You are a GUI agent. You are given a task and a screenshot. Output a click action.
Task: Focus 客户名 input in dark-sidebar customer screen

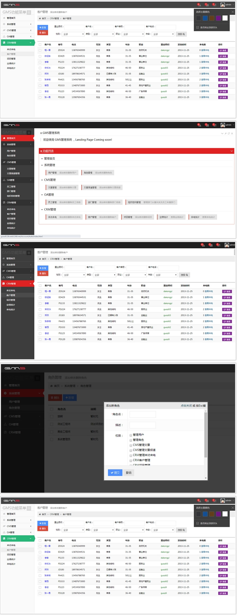click(105, 268)
